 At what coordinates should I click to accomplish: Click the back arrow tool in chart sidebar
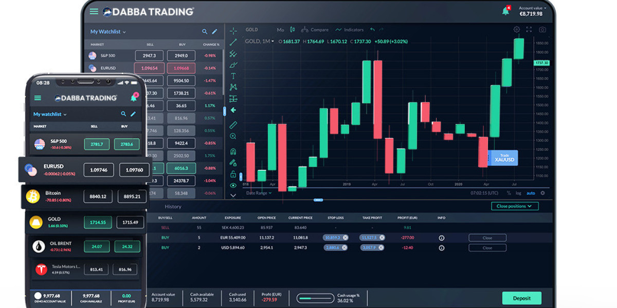pos(233,110)
